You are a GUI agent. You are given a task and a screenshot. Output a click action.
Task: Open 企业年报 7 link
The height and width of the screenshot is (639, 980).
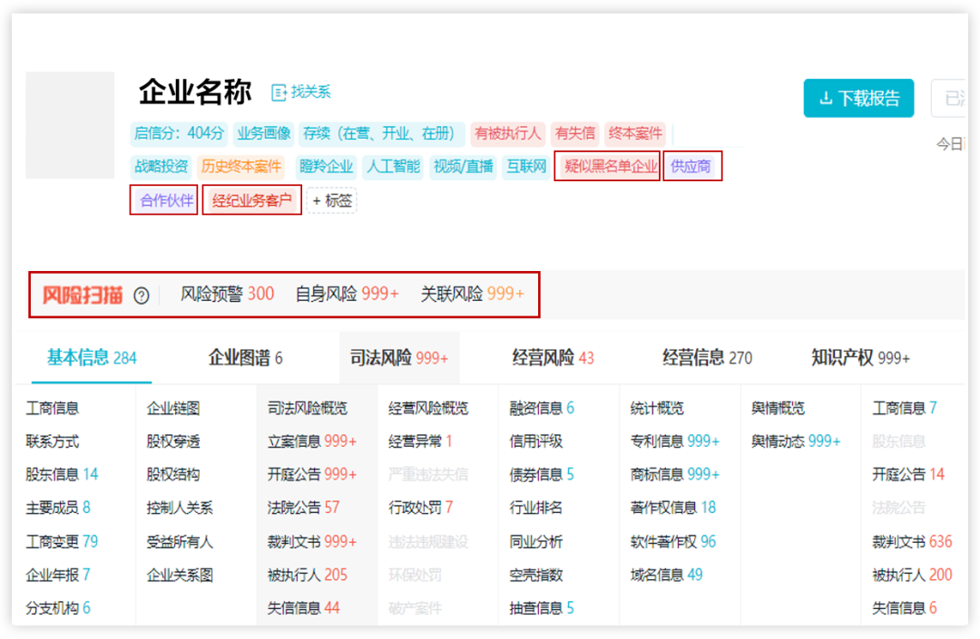[58, 574]
